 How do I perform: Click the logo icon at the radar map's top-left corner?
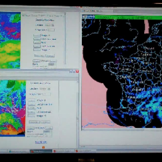pyautogui.click(x=84, y=17)
